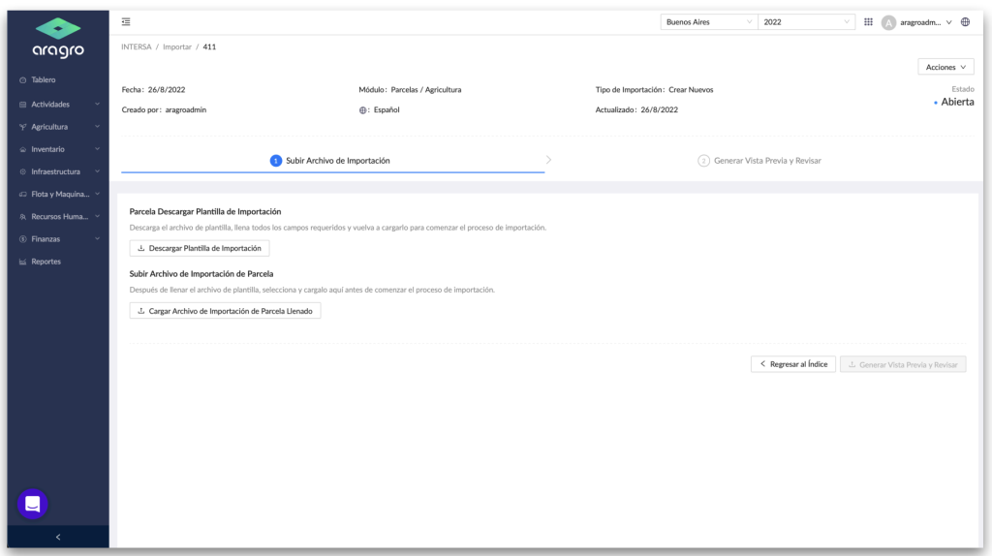This screenshot has width=992, height=556.
Task: Click Subir Archivo de Importación de Parcela heading
Action: [201, 274]
